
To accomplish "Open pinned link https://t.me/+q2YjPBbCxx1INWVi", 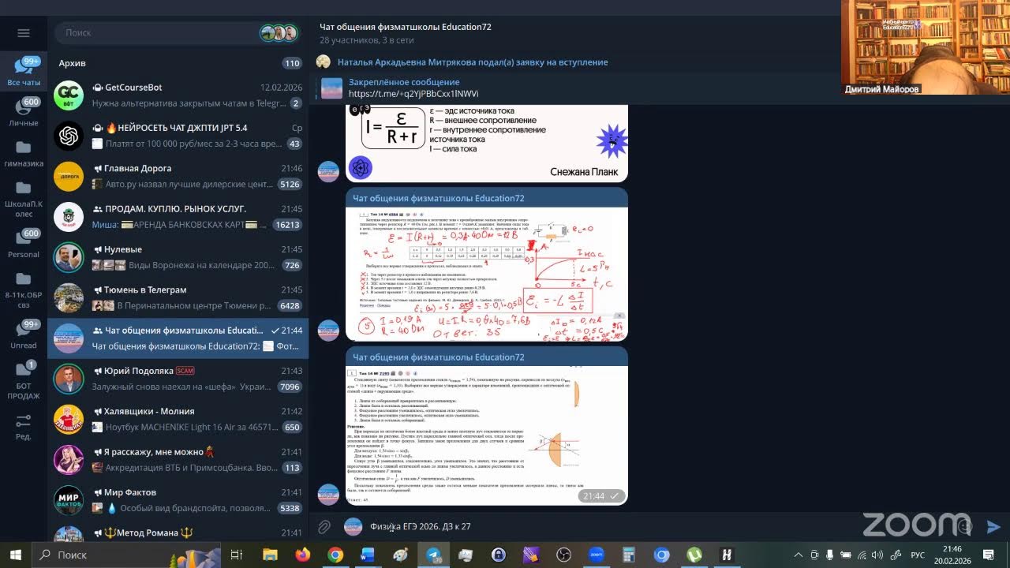I will 413,93.
